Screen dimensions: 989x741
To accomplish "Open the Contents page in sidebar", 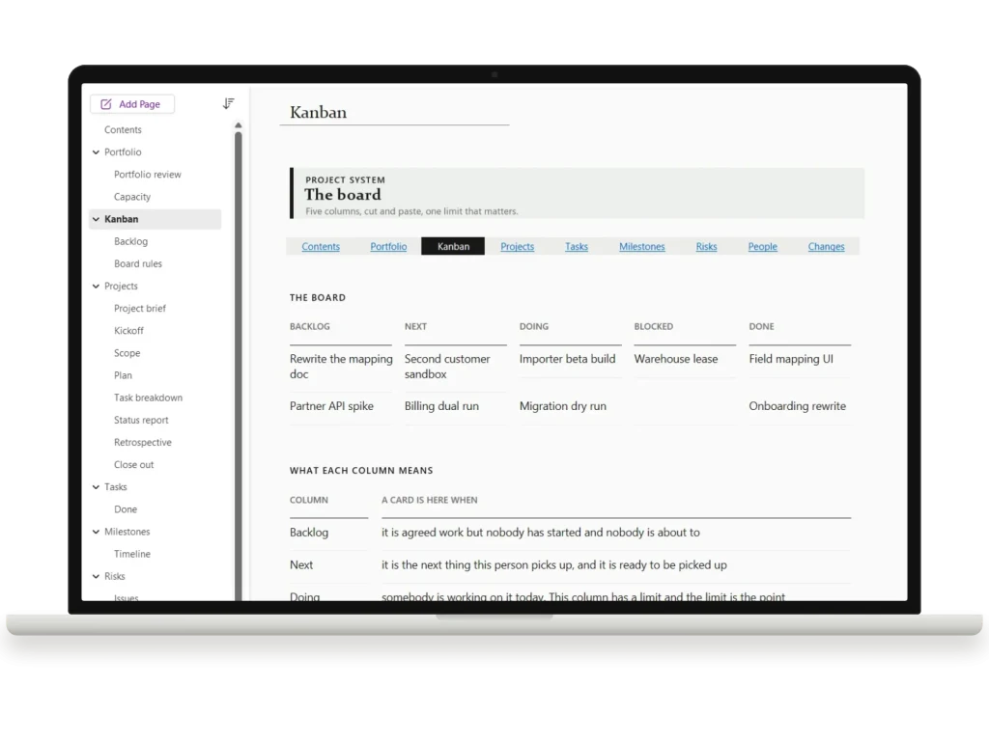I will coord(123,130).
